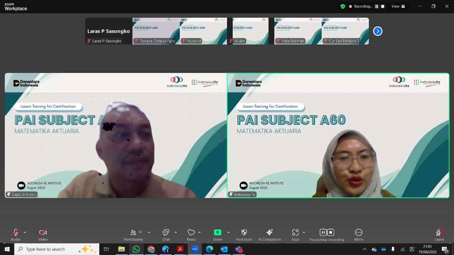The width and height of the screenshot is (454, 255).
Task: Open the Apps panel
Action: coord(295,234)
